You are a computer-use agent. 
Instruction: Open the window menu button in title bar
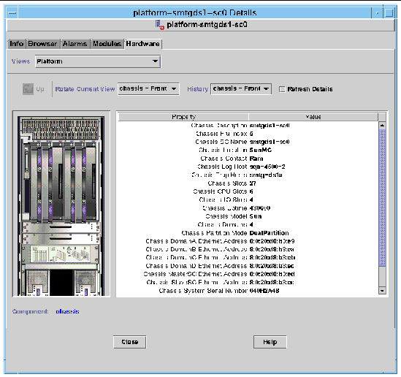click(12, 13)
